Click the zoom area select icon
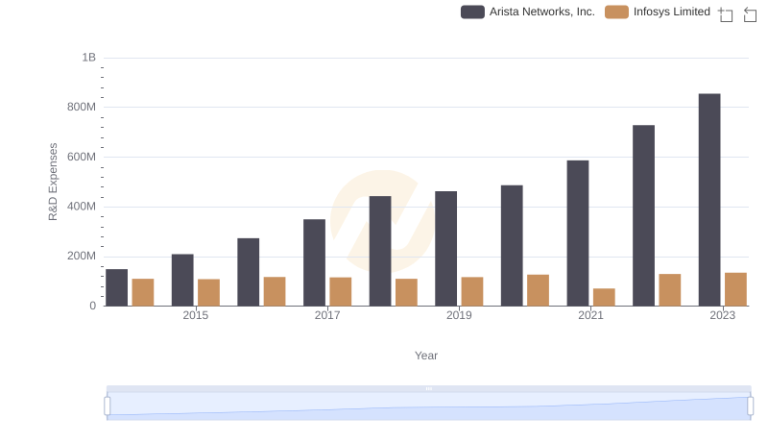The width and height of the screenshot is (768, 443). (726, 14)
